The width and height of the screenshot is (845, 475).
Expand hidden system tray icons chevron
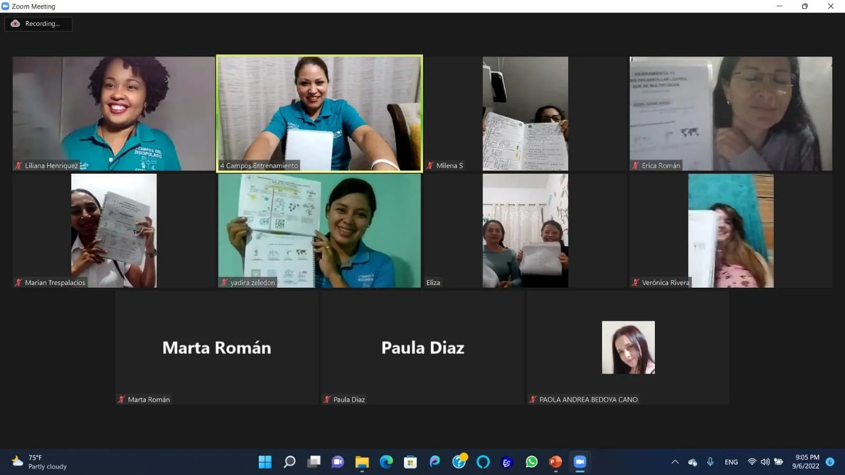[x=675, y=462]
